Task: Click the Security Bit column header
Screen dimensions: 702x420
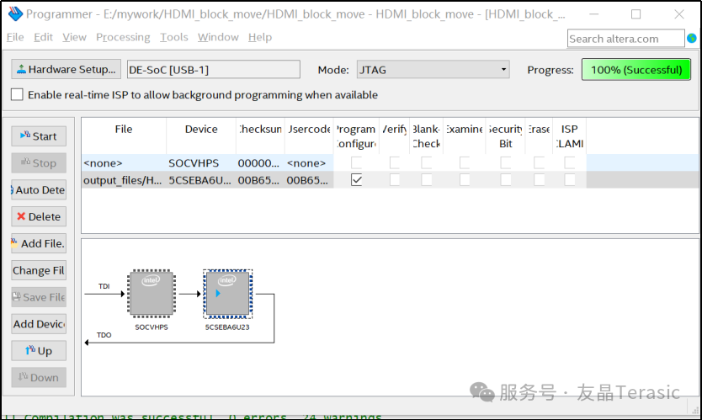Action: tap(506, 136)
